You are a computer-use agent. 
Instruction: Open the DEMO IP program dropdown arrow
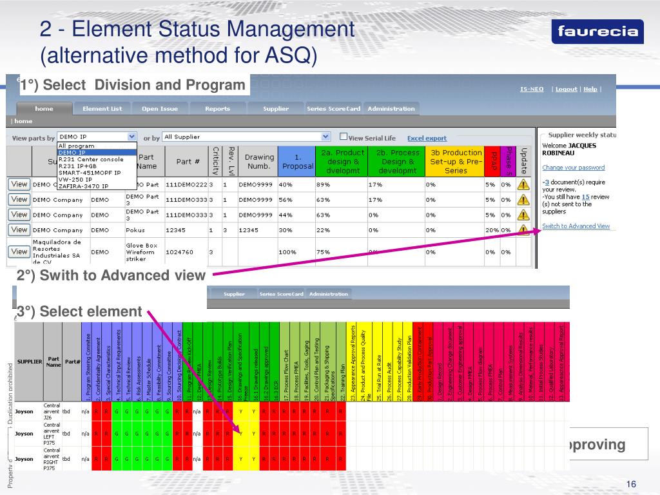coord(131,137)
